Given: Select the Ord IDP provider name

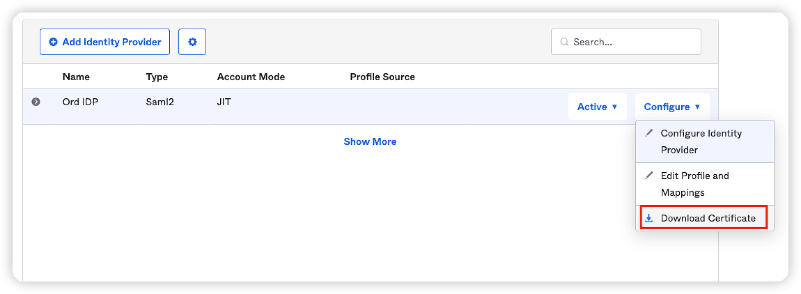Looking at the screenshot, I should [80, 102].
